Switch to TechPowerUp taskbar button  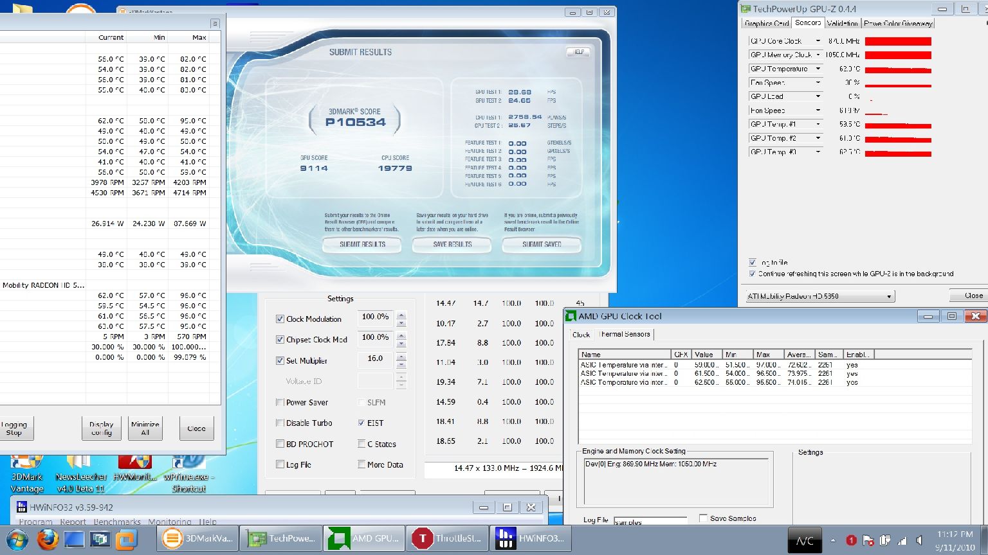click(x=280, y=539)
